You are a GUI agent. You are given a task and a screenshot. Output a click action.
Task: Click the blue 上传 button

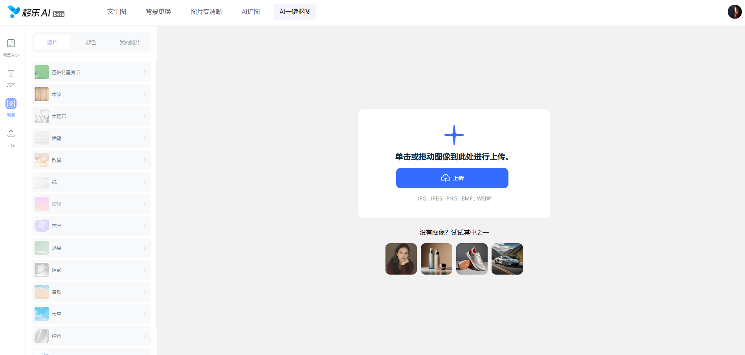point(452,178)
